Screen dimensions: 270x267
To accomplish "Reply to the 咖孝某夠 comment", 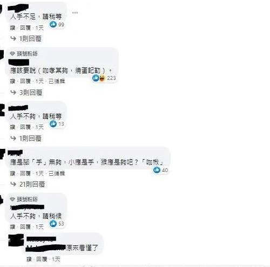I will pos(25,81).
